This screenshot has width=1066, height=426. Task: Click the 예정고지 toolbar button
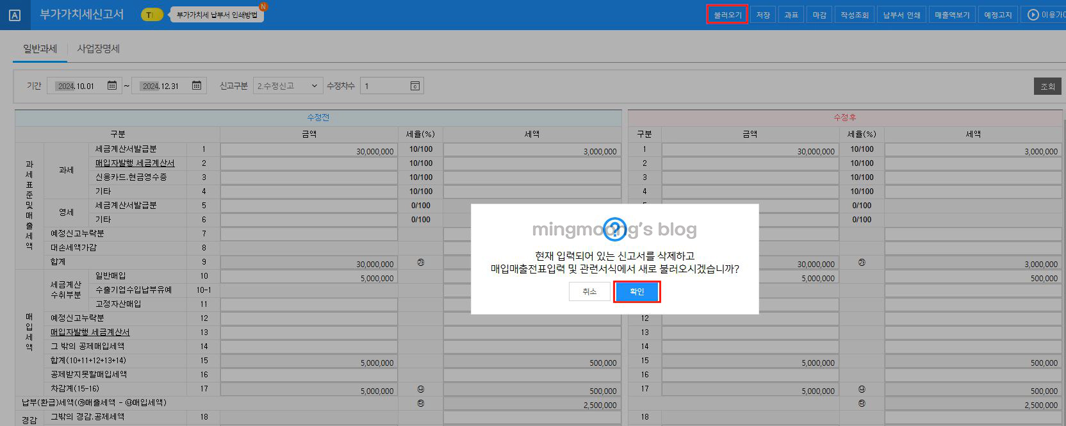click(998, 15)
